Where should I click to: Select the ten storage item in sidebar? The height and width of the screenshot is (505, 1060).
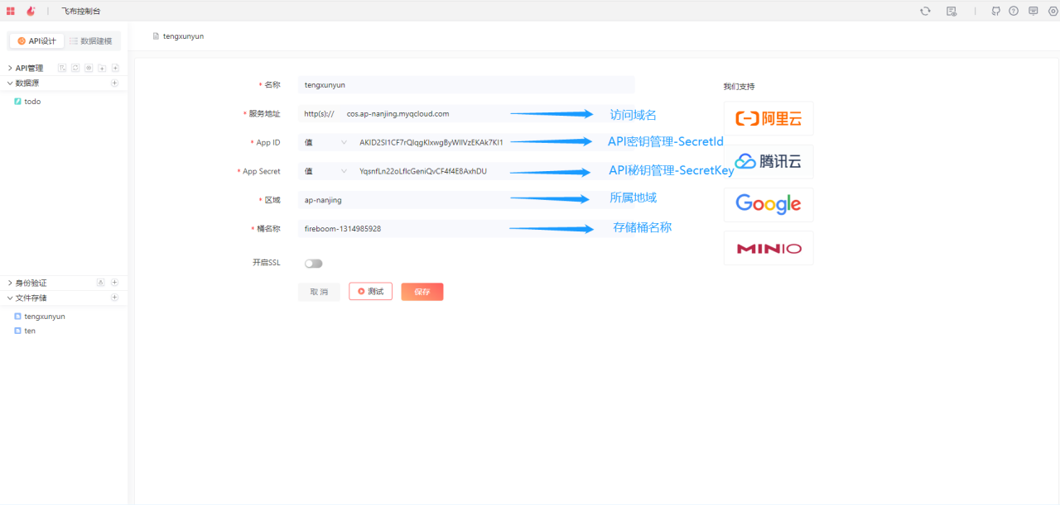click(30, 331)
